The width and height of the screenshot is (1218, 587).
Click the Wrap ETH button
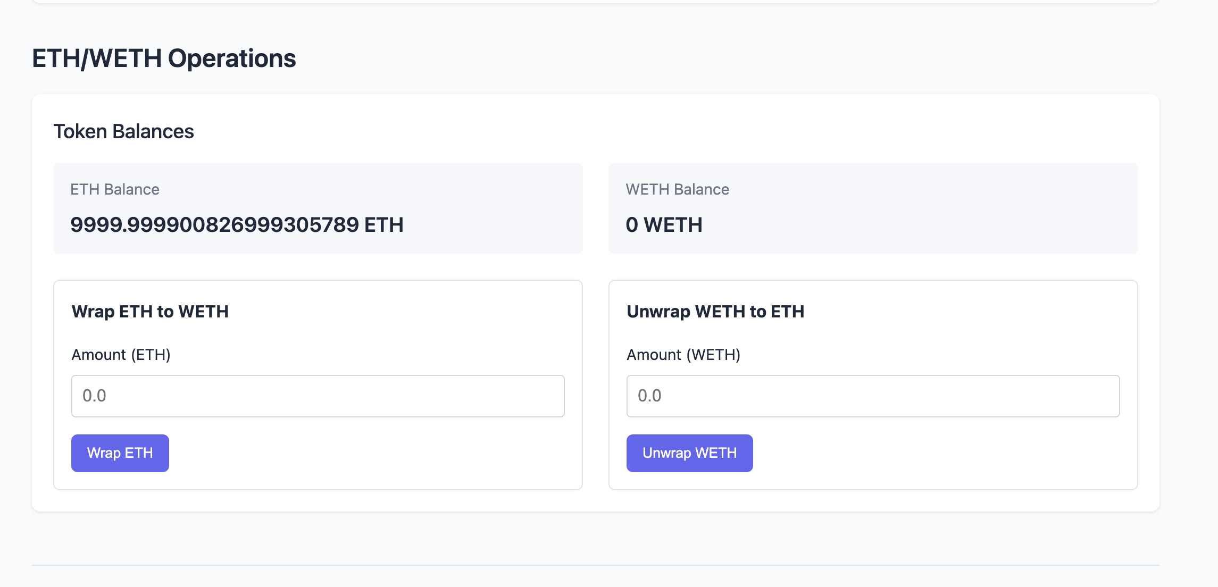click(120, 453)
